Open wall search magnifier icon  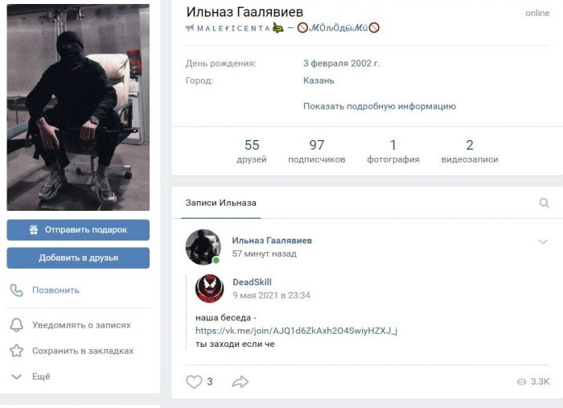tap(544, 203)
